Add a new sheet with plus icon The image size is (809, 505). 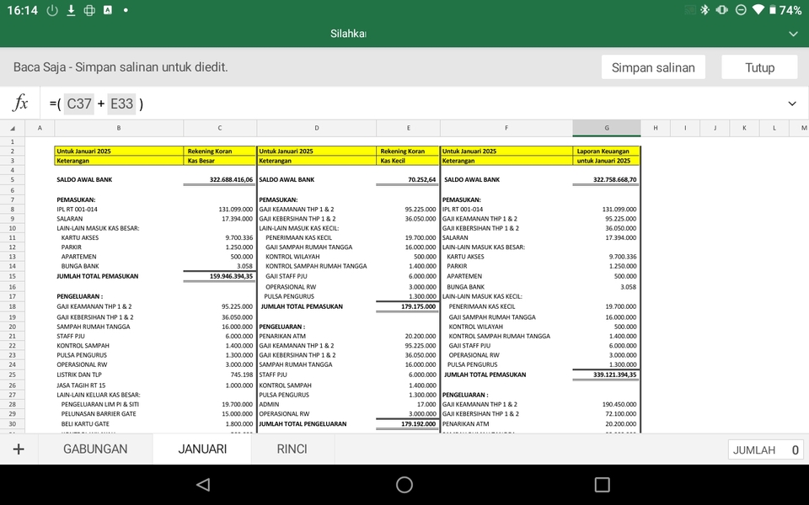coord(19,449)
